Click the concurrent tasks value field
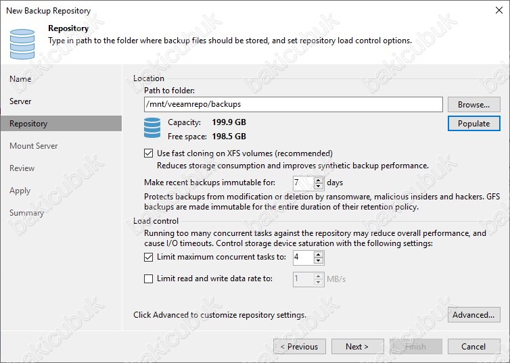The image size is (510, 363). click(304, 258)
